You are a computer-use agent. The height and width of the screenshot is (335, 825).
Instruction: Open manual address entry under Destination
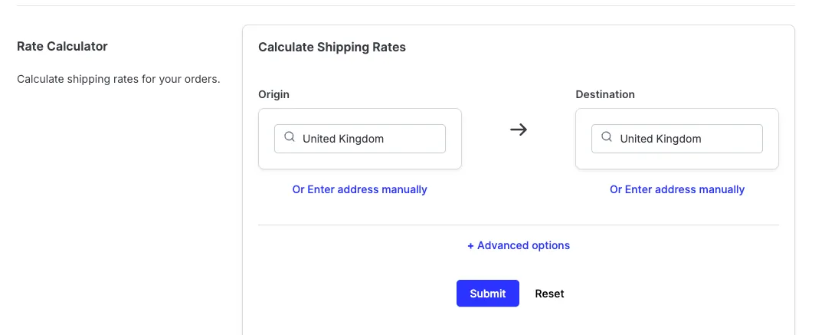coord(677,189)
